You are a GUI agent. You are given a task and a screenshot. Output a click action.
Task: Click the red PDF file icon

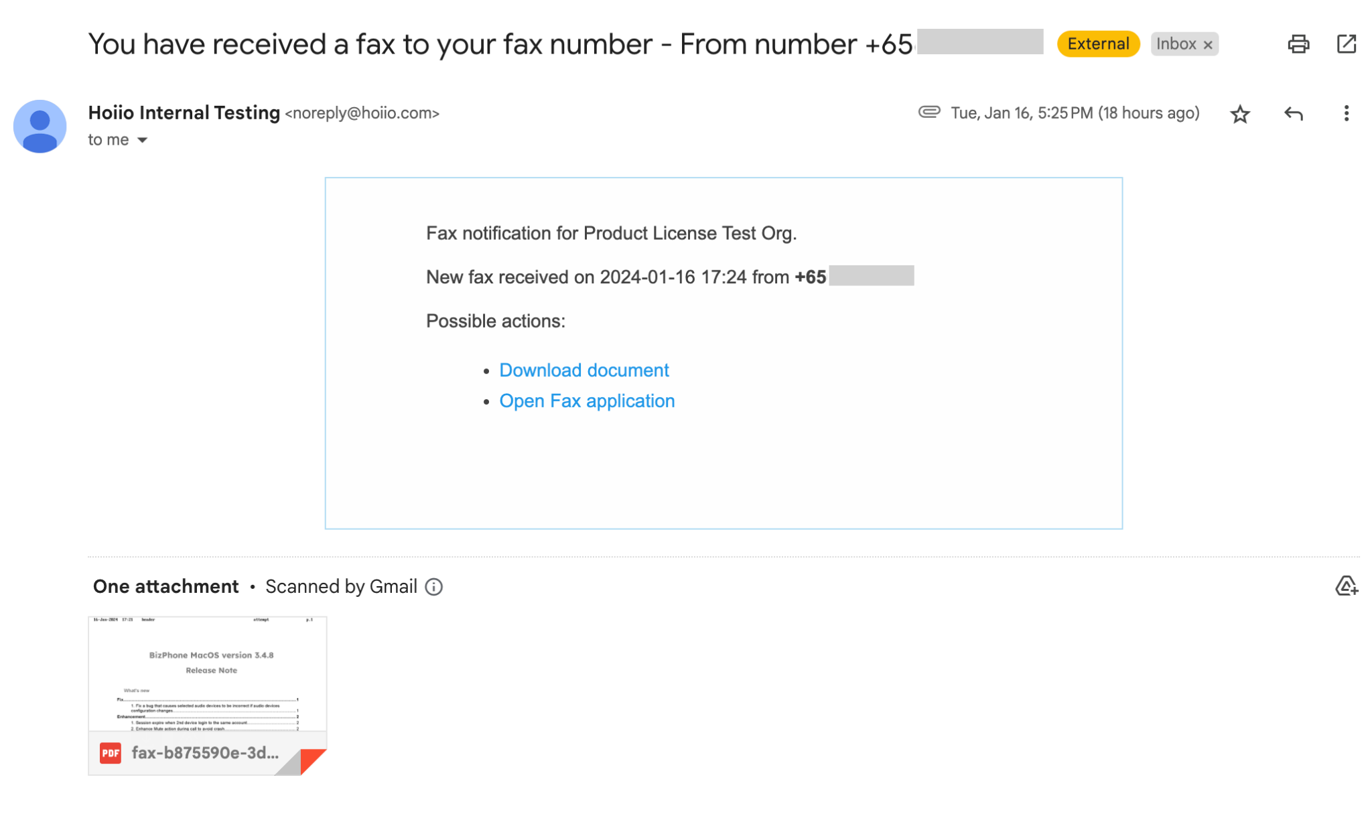tap(111, 753)
